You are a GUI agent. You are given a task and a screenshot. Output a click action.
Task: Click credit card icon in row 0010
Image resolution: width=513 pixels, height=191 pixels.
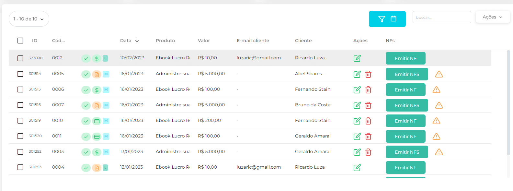coord(97,121)
